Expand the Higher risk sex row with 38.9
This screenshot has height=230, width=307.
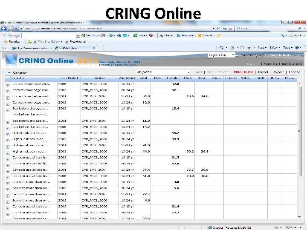8,141
